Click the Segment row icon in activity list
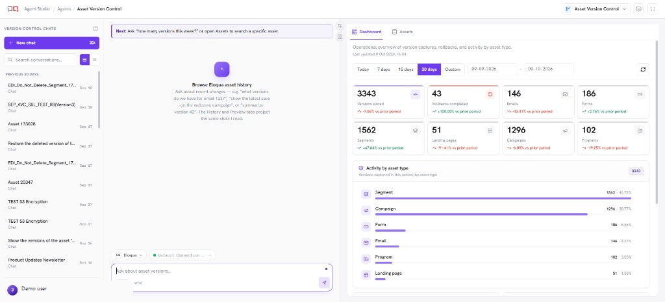The width and height of the screenshot is (665, 302). coord(366,194)
